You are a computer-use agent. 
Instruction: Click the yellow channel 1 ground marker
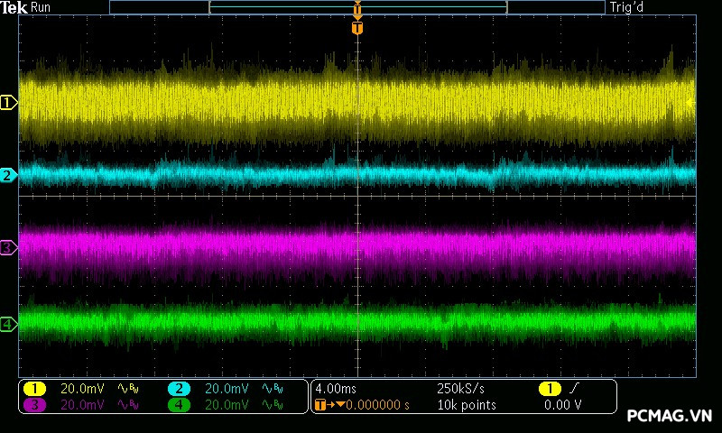9,103
